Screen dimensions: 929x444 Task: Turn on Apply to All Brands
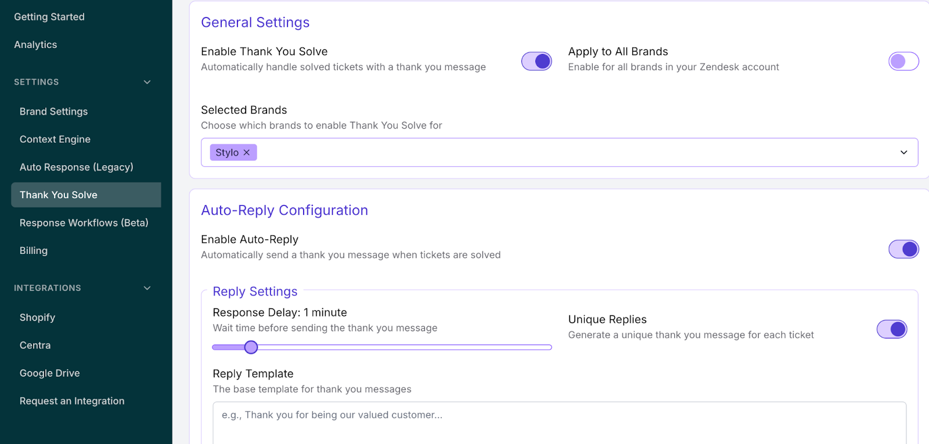pos(903,61)
